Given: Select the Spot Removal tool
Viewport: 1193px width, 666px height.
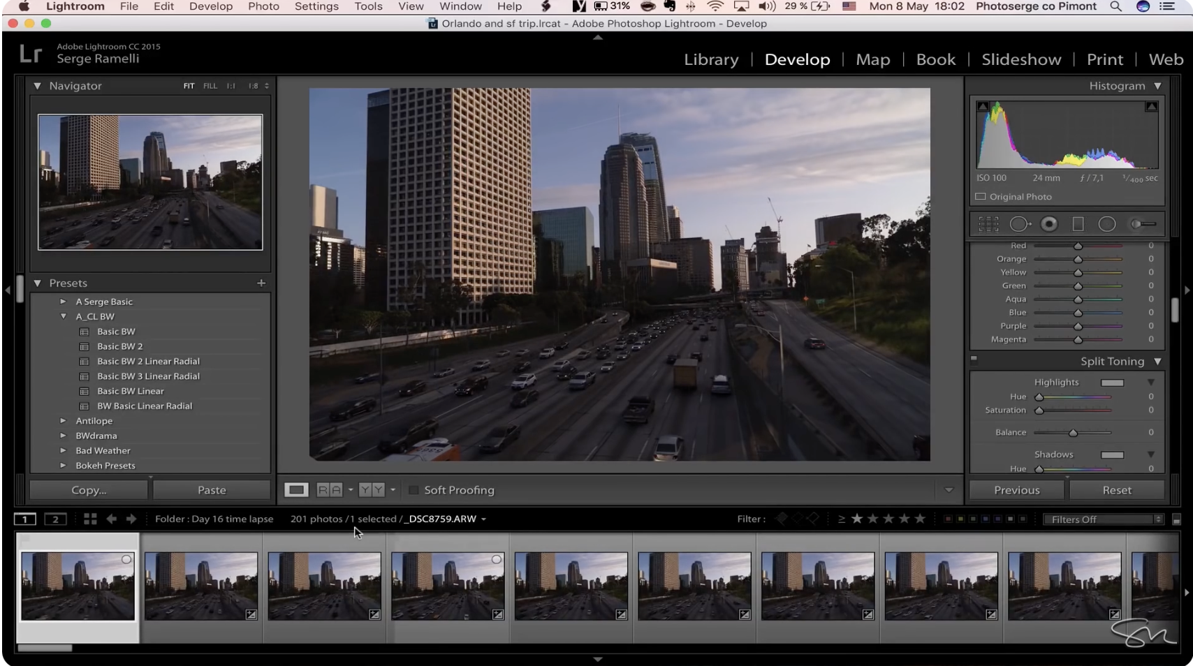Looking at the screenshot, I should click(1019, 224).
